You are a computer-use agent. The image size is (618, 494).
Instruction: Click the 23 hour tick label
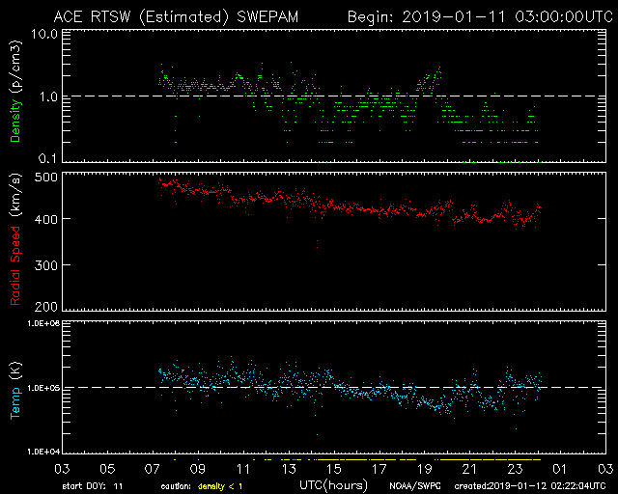coord(515,468)
